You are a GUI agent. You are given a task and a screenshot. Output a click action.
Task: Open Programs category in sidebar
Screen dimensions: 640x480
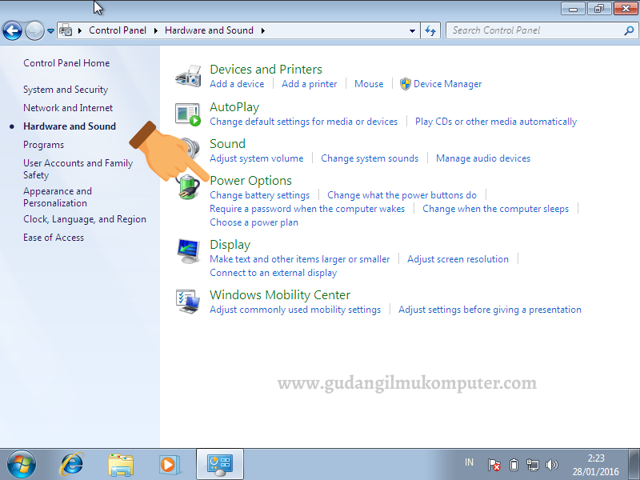click(x=44, y=145)
